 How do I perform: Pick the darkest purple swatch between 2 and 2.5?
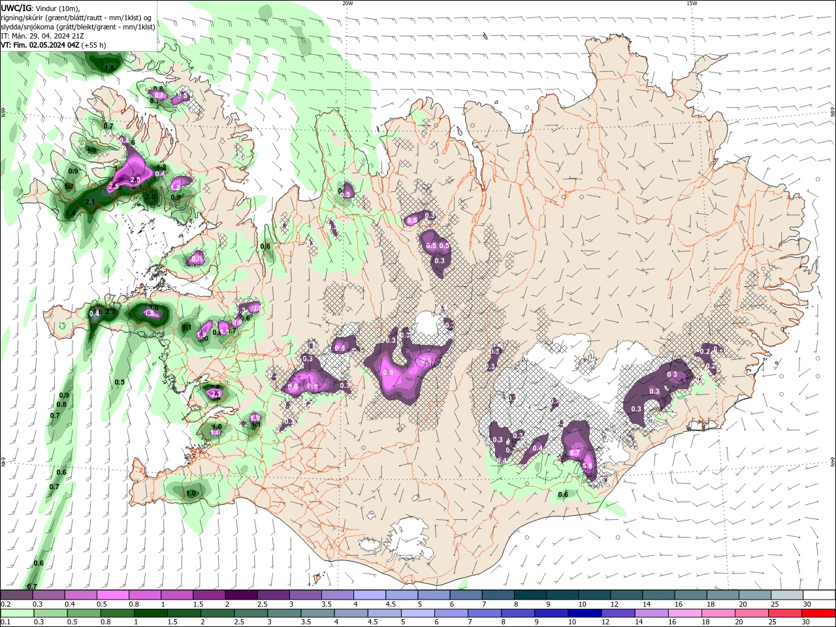[240, 595]
